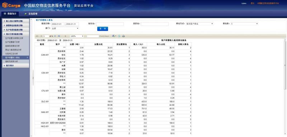Screen dimensions: 287x137
Task: Select the DLC-XIY route cell
Action: click(42, 101)
